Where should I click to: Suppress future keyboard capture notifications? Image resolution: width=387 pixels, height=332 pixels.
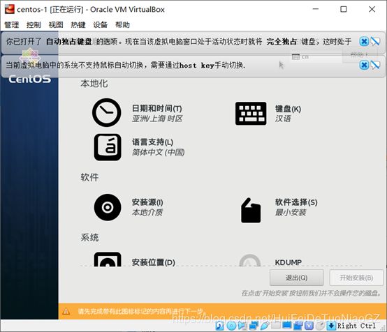375,41
